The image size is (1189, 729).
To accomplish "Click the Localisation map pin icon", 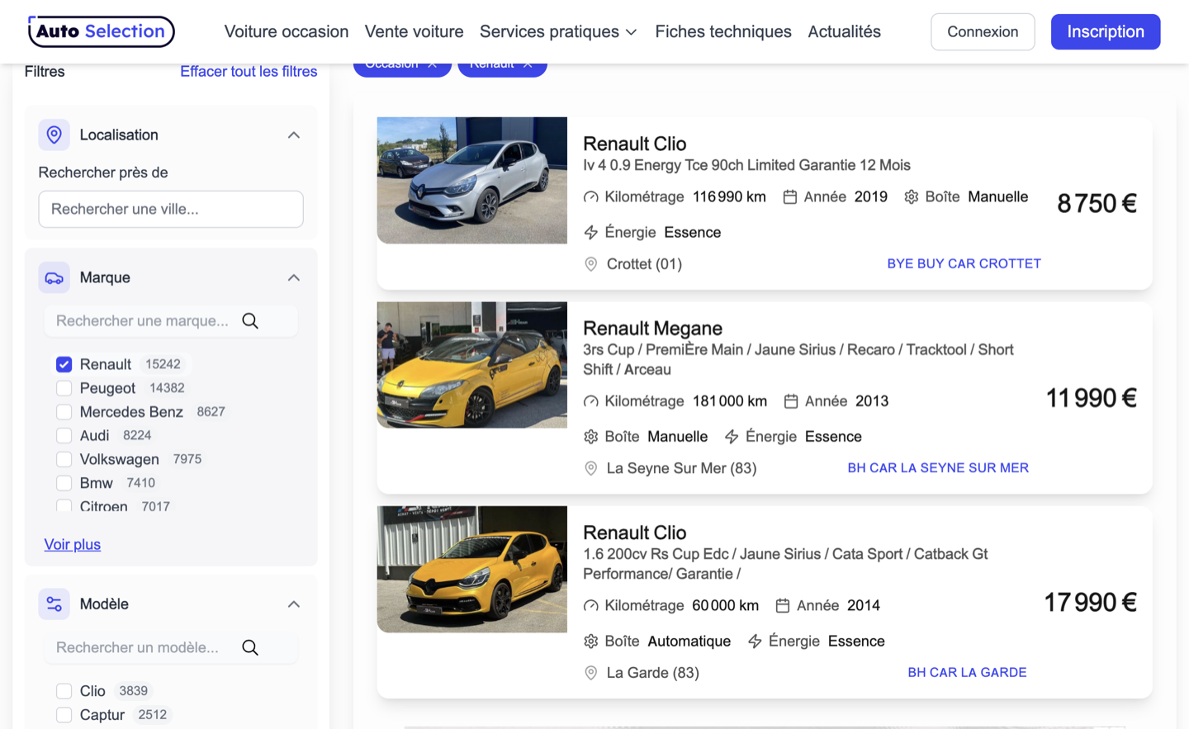I will 54,135.
